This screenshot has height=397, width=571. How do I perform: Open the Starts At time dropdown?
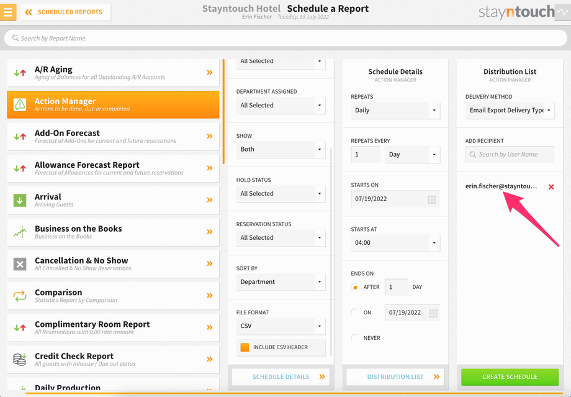coord(395,243)
